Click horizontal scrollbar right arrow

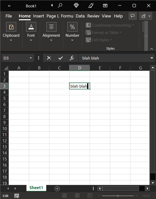tap(147, 188)
